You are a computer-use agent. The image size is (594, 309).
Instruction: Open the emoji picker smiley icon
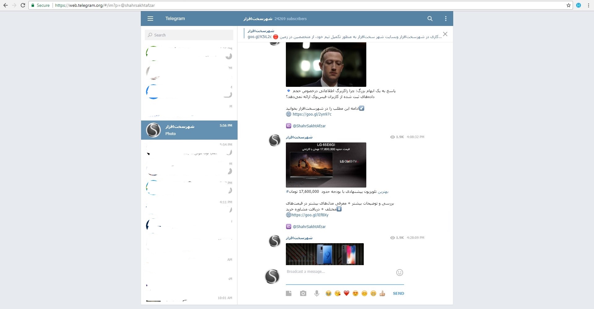click(x=399, y=272)
